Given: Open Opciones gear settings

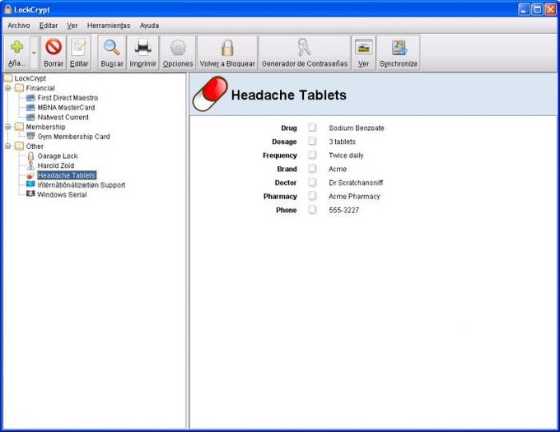Looking at the screenshot, I should tap(178, 53).
